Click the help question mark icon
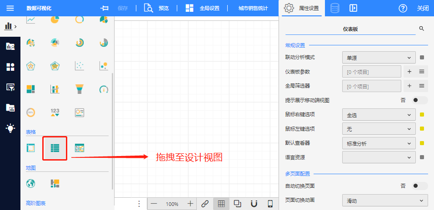Image resolution: width=434 pixels, height=210 pixels. click(x=403, y=8)
